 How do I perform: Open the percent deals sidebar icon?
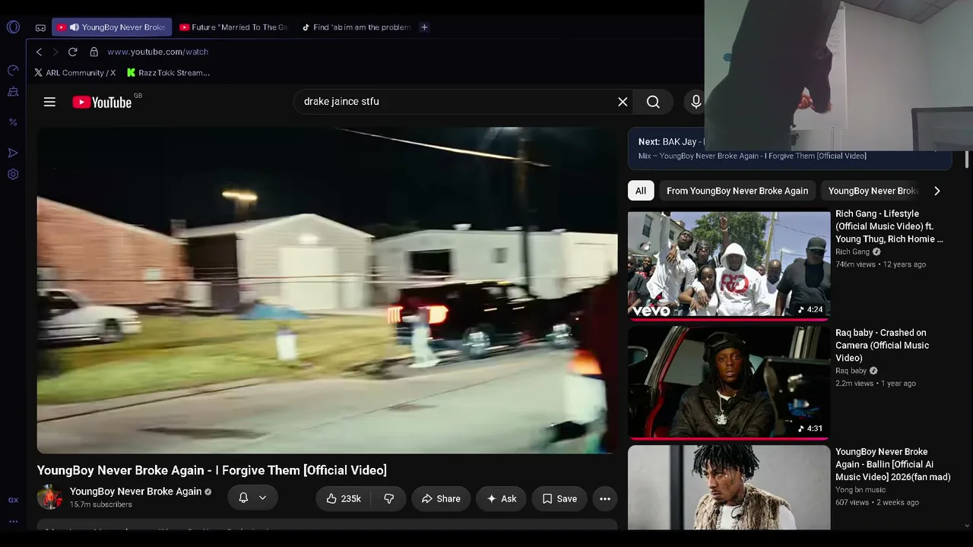coord(13,122)
